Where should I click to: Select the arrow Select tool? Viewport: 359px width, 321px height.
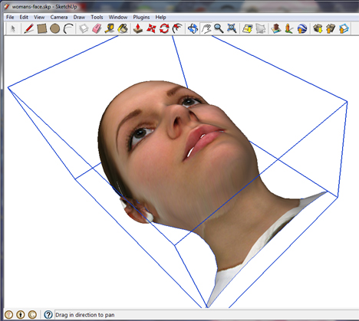12,28
